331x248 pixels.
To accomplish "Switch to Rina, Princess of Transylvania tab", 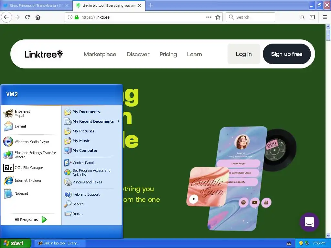I will coord(36,5).
